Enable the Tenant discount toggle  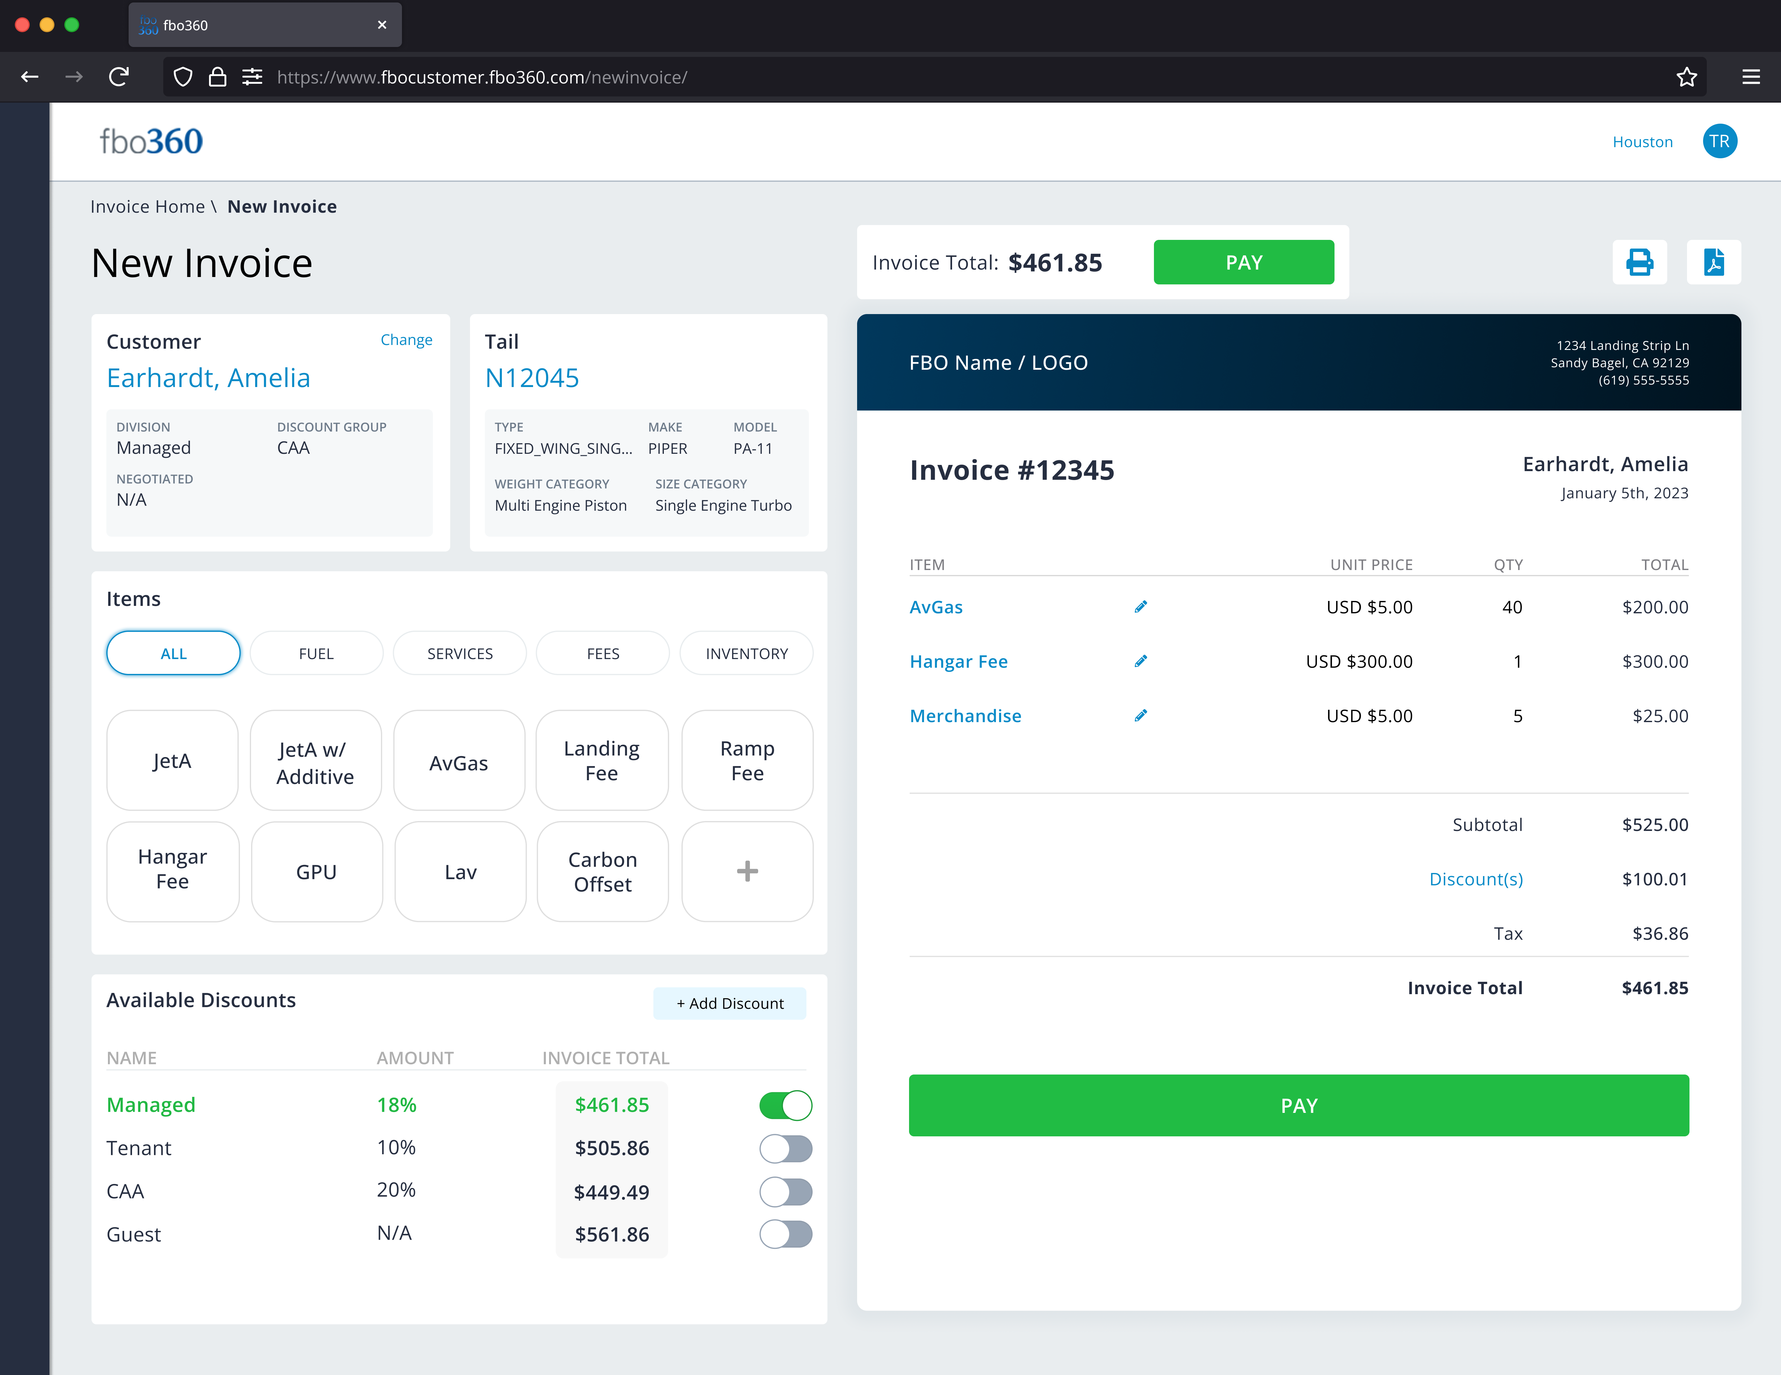click(x=785, y=1148)
